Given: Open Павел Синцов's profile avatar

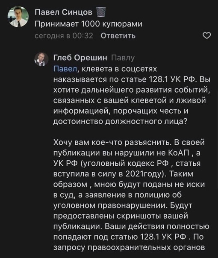Looking at the screenshot, I should coord(18,17).
